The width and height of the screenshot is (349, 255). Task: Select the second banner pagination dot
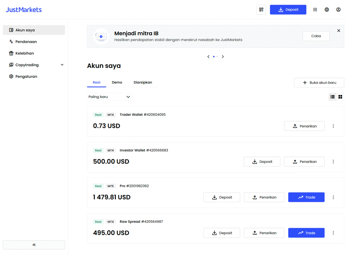click(217, 57)
